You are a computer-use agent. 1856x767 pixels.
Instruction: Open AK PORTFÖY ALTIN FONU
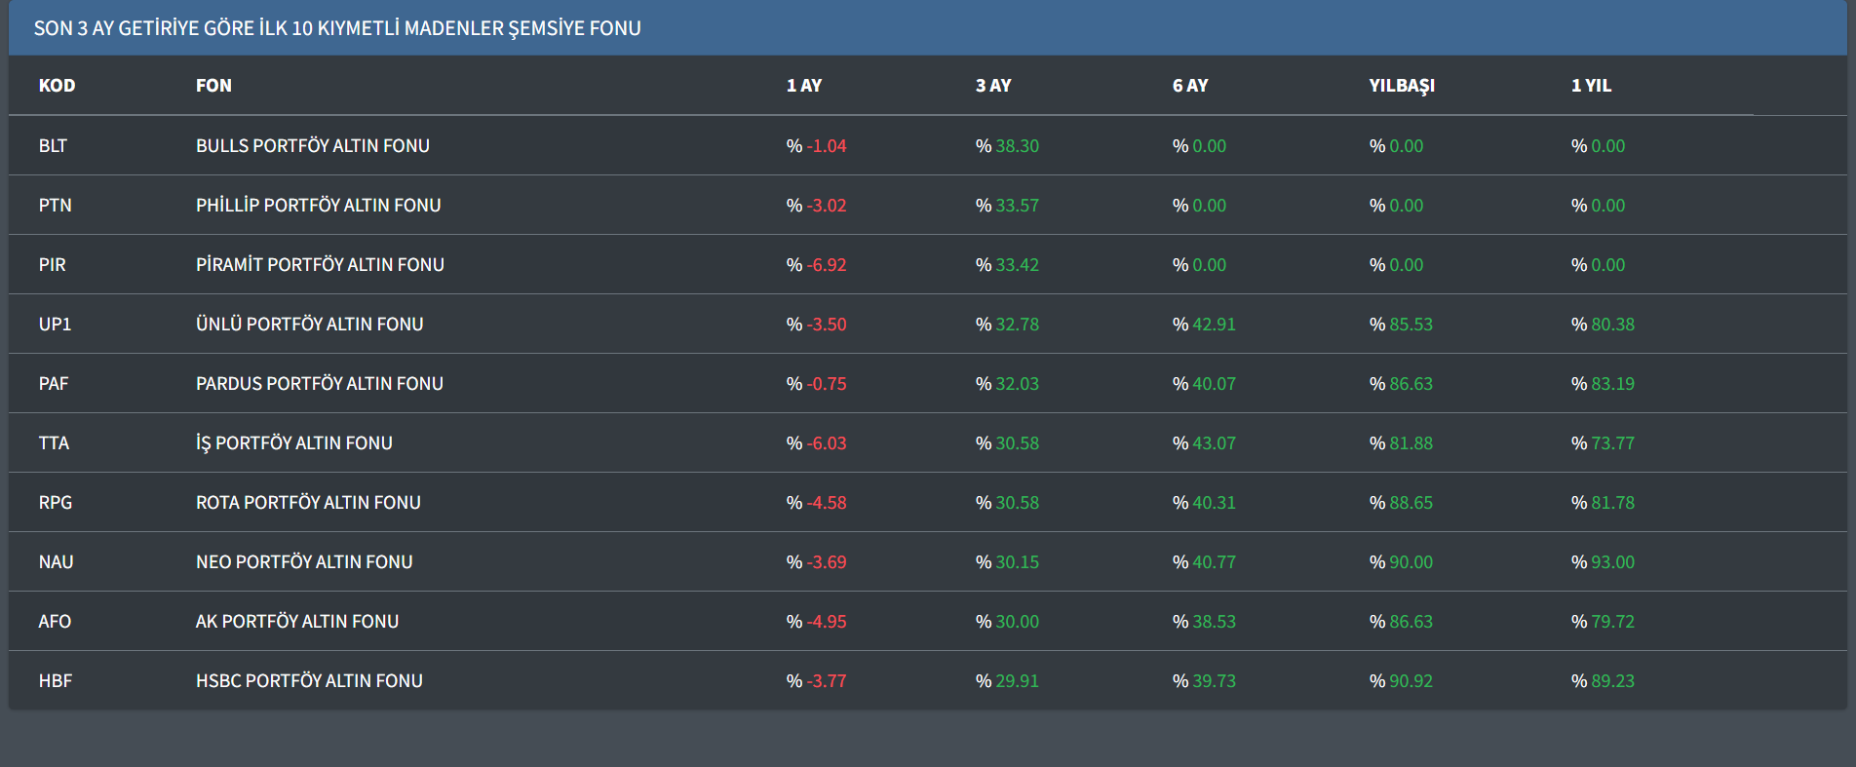pyautogui.click(x=296, y=622)
